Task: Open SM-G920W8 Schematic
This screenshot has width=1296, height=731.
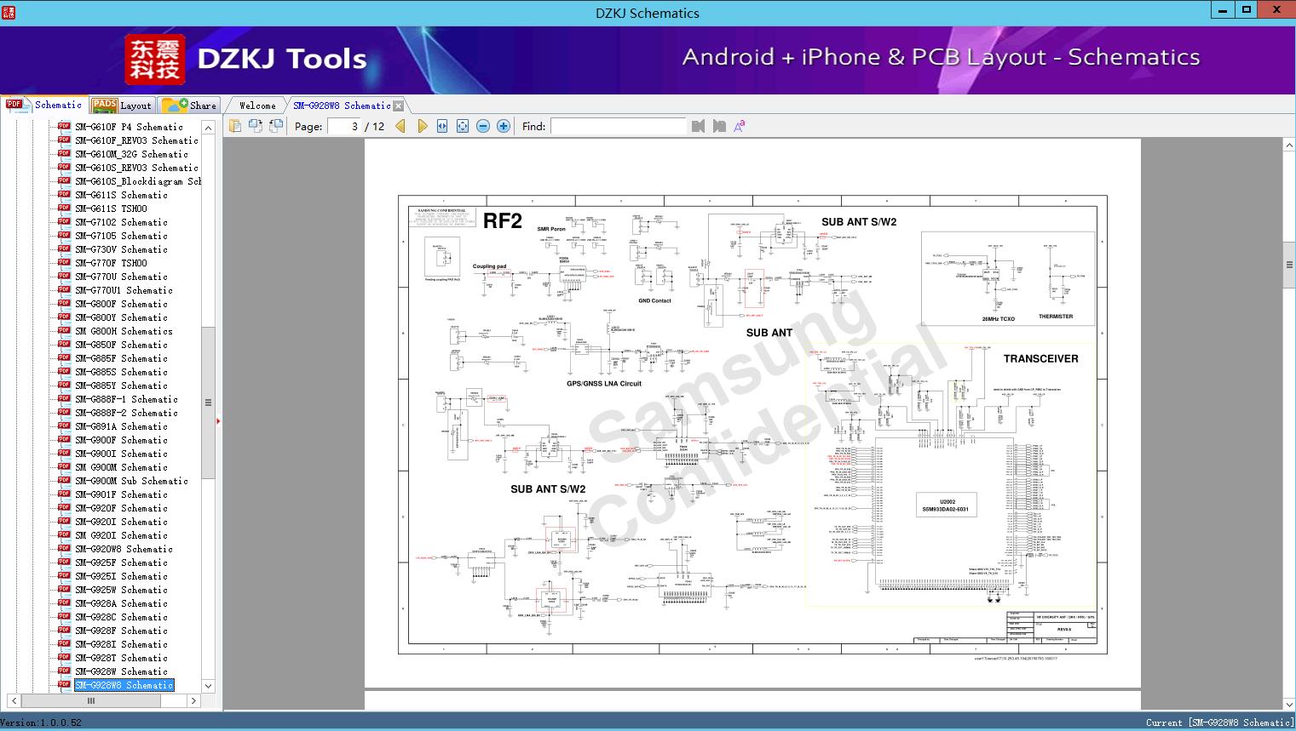Action: (124, 549)
